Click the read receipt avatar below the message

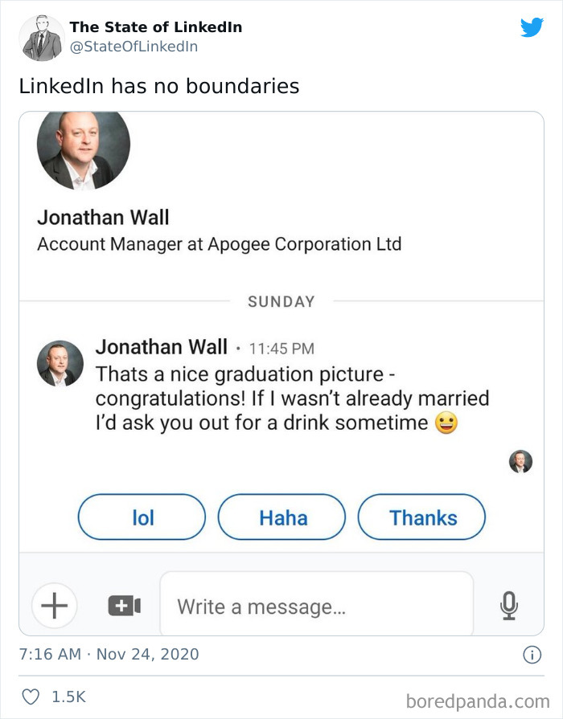pyautogui.click(x=520, y=460)
